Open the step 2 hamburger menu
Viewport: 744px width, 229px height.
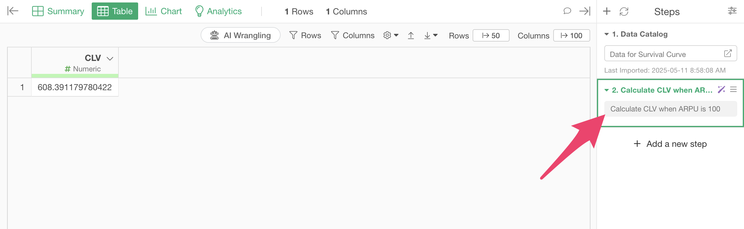(734, 90)
